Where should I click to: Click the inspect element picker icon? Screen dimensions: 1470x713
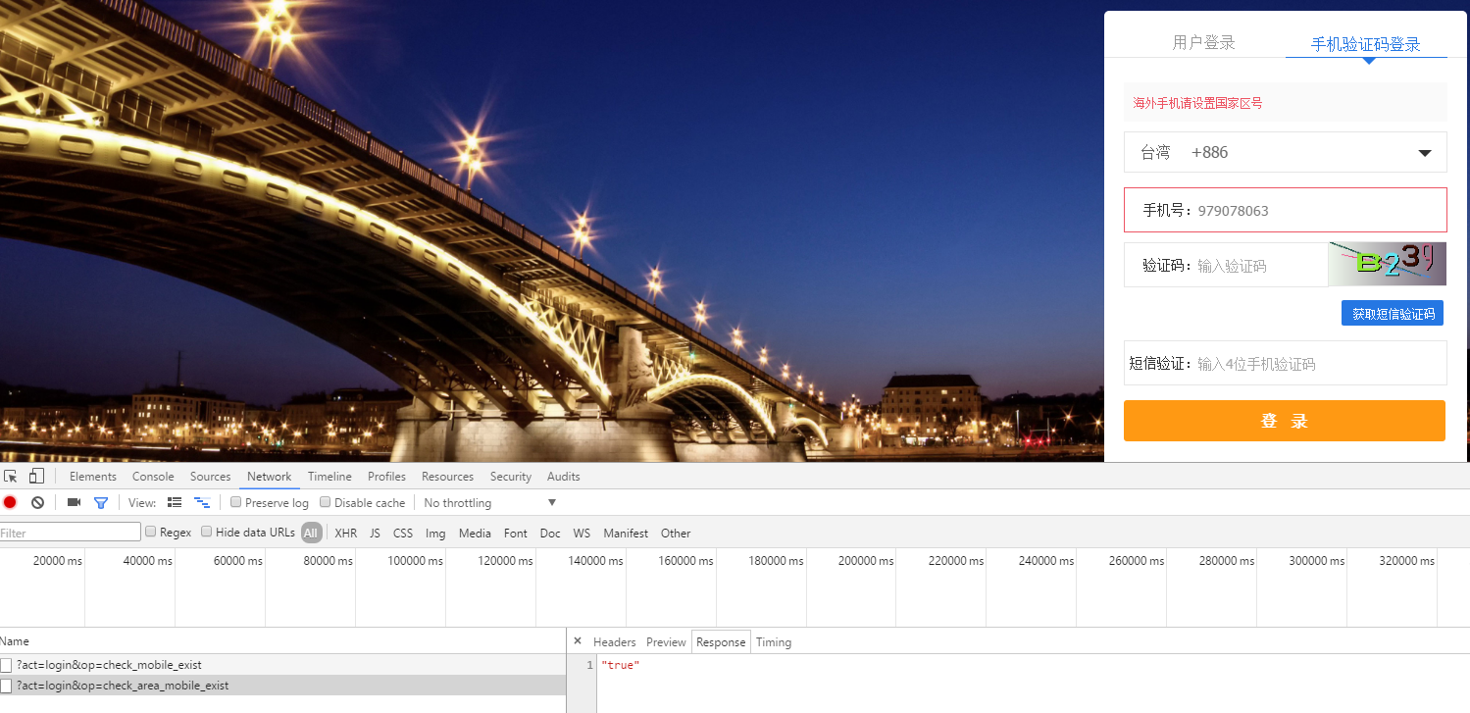11,477
